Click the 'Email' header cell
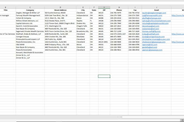Screen dimensions: 184x122 (157, 10)
